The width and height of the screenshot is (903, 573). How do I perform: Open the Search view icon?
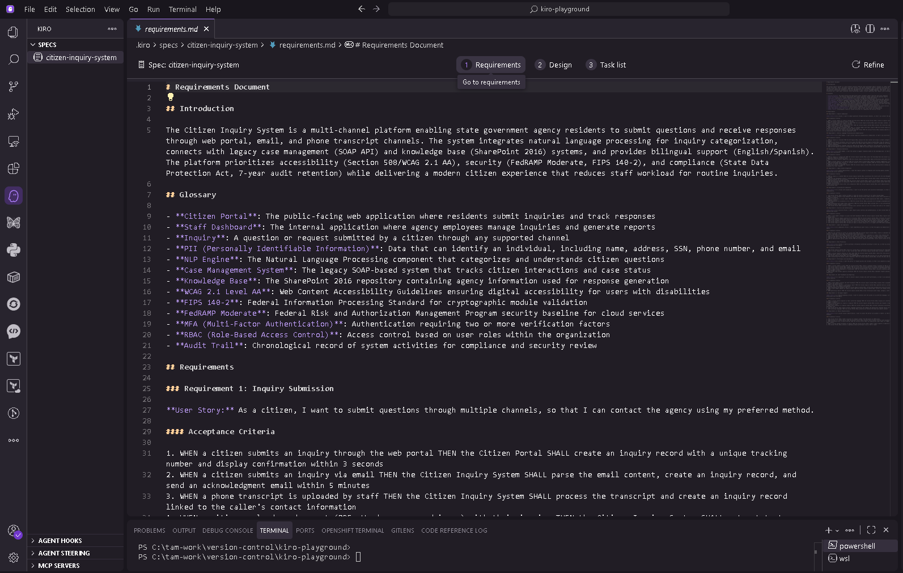[13, 60]
